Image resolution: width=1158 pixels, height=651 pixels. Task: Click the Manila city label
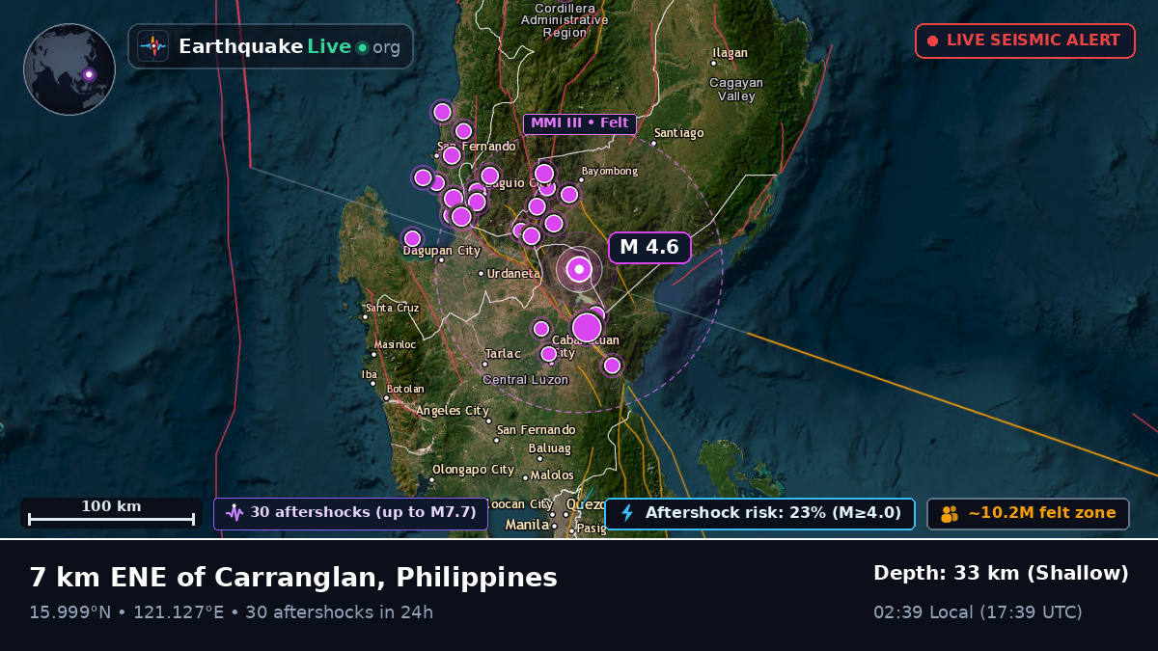(527, 526)
